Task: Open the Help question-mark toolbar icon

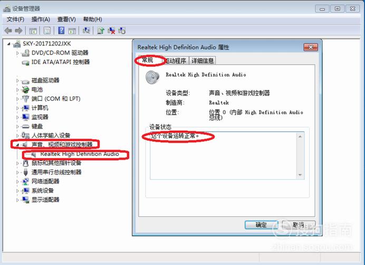Action: (x=61, y=31)
